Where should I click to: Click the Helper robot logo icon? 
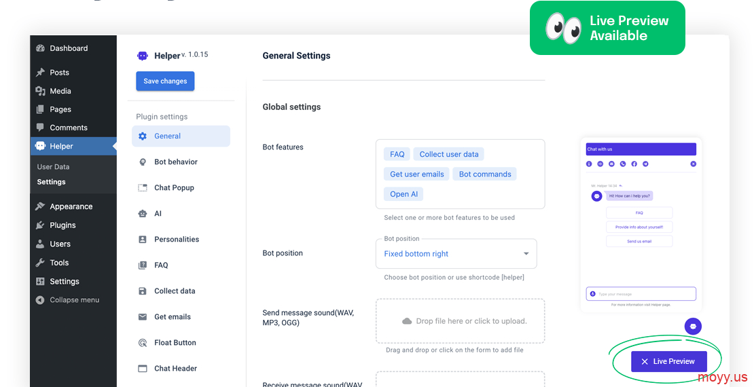142,56
